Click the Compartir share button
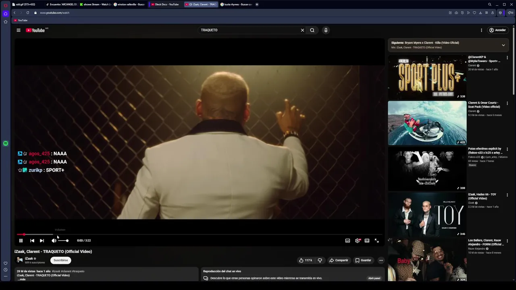This screenshot has width=516, height=290. pyautogui.click(x=339, y=260)
